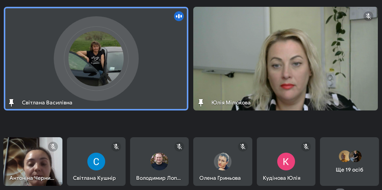Click Олена Гриньова's round profile photo
382x190 pixels.
pos(222,161)
